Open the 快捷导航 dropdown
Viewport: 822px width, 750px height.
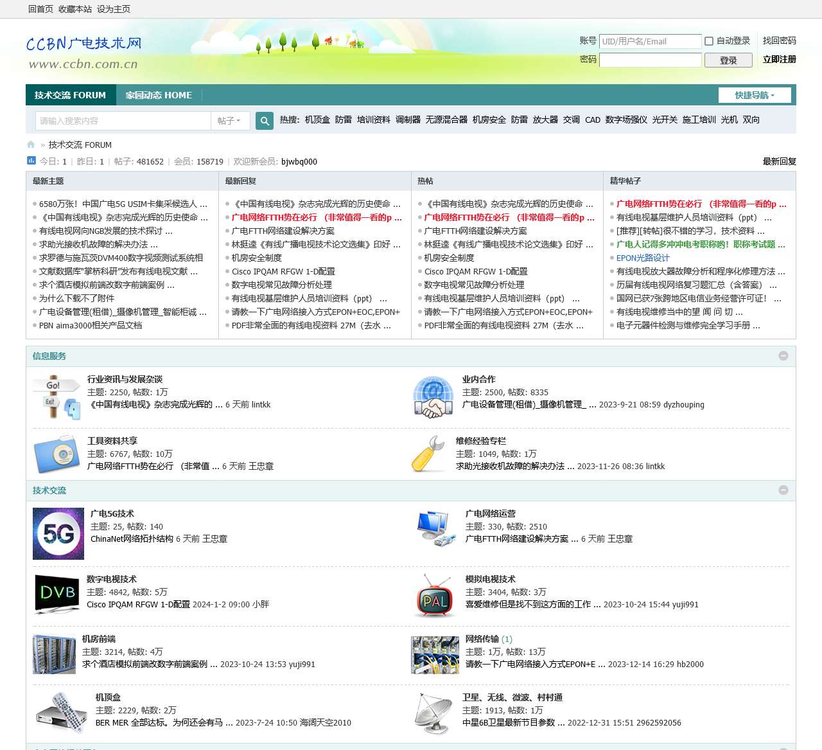755,95
